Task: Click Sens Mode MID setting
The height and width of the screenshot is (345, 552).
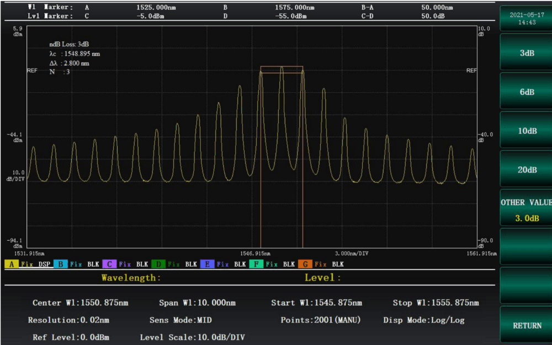Action: (x=181, y=320)
